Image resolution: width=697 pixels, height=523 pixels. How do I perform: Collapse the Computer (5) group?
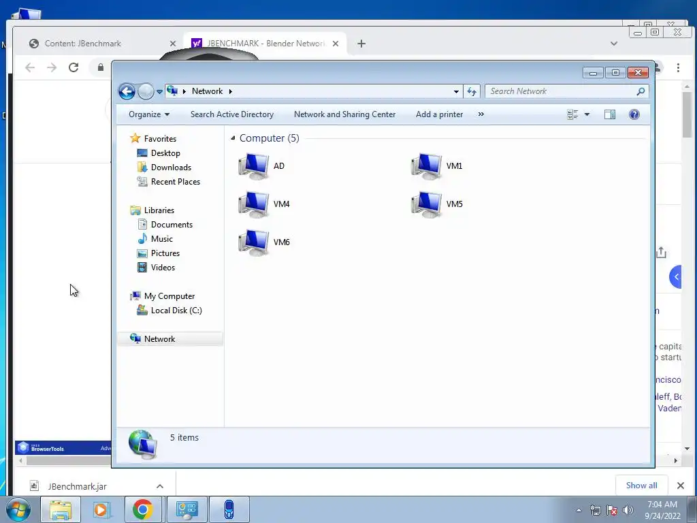pos(233,138)
